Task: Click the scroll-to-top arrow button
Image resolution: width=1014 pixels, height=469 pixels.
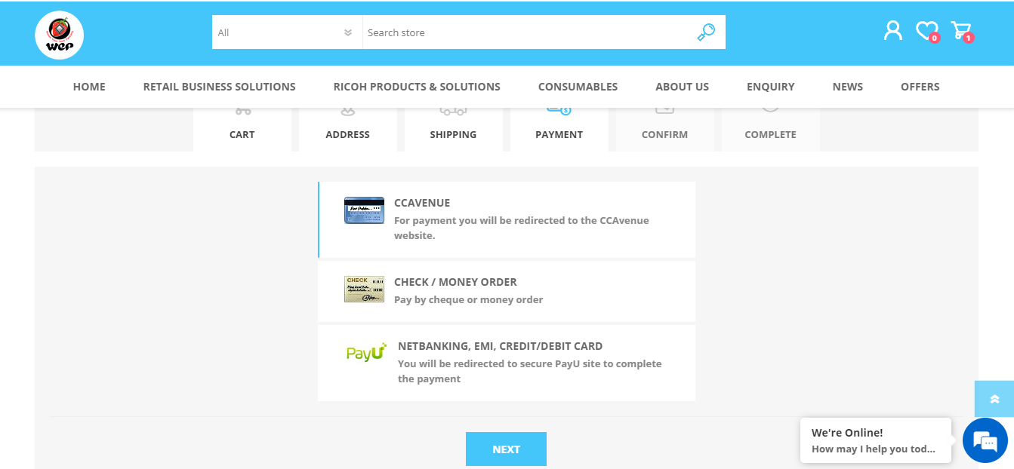Action: tap(994, 399)
